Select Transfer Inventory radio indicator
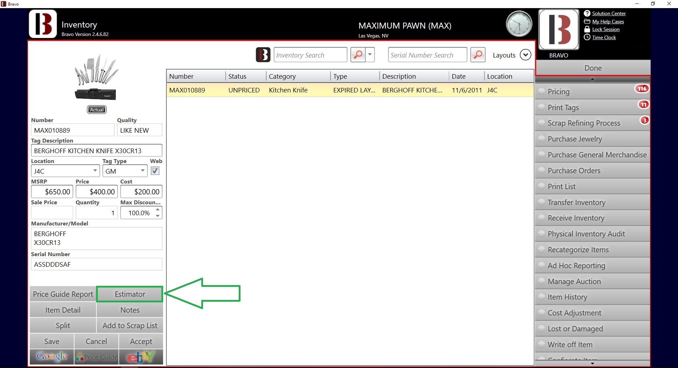678x368 pixels. pyautogui.click(x=541, y=202)
